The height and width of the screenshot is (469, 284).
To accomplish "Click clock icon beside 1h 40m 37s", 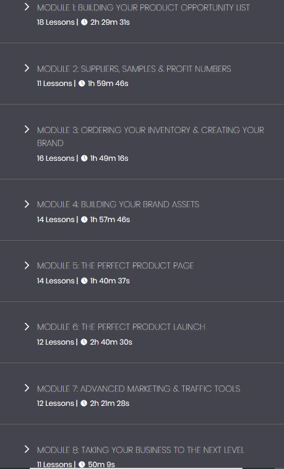I will (84, 281).
